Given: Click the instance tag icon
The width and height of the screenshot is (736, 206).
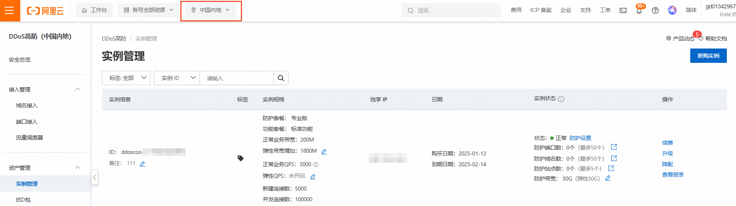Looking at the screenshot, I should (x=240, y=158).
